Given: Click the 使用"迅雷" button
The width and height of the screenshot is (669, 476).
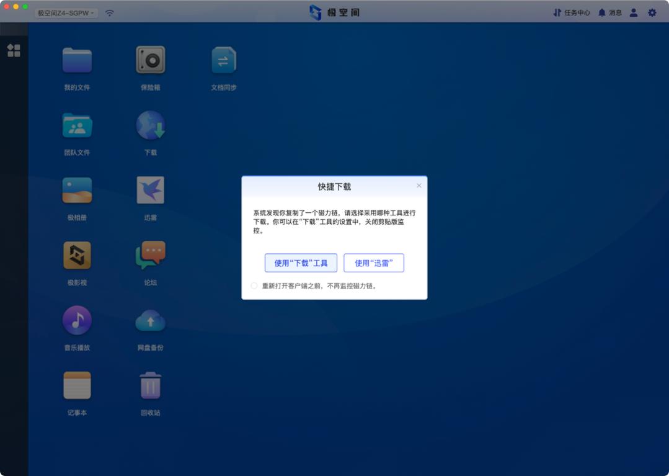Looking at the screenshot, I should point(374,263).
